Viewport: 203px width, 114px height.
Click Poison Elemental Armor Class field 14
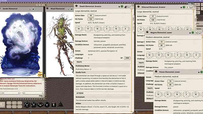click(170, 81)
